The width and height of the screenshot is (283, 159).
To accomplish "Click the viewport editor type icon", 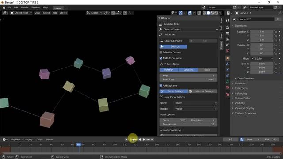I will pyautogui.click(x=5, y=13).
